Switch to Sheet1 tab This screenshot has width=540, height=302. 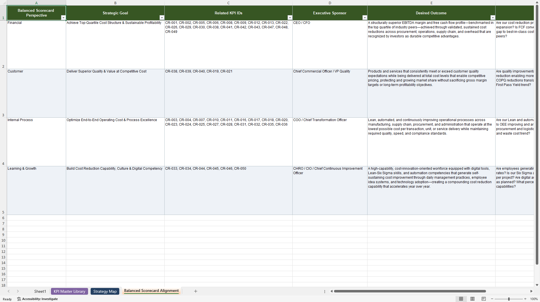coord(40,291)
